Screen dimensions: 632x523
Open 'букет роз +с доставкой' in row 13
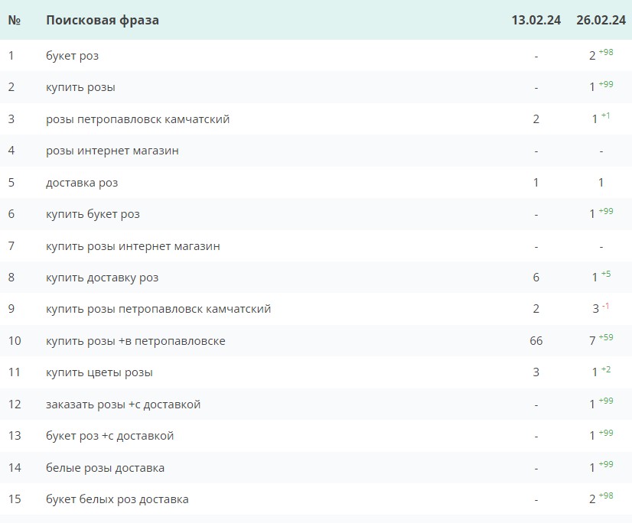point(110,436)
